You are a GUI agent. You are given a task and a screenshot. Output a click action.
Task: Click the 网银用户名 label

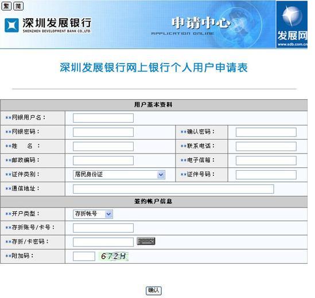(x=25, y=117)
